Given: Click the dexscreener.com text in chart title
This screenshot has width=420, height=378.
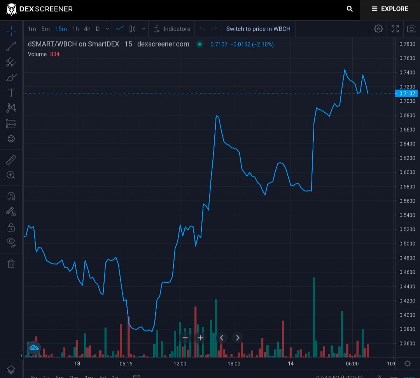Looking at the screenshot, I should tap(163, 44).
